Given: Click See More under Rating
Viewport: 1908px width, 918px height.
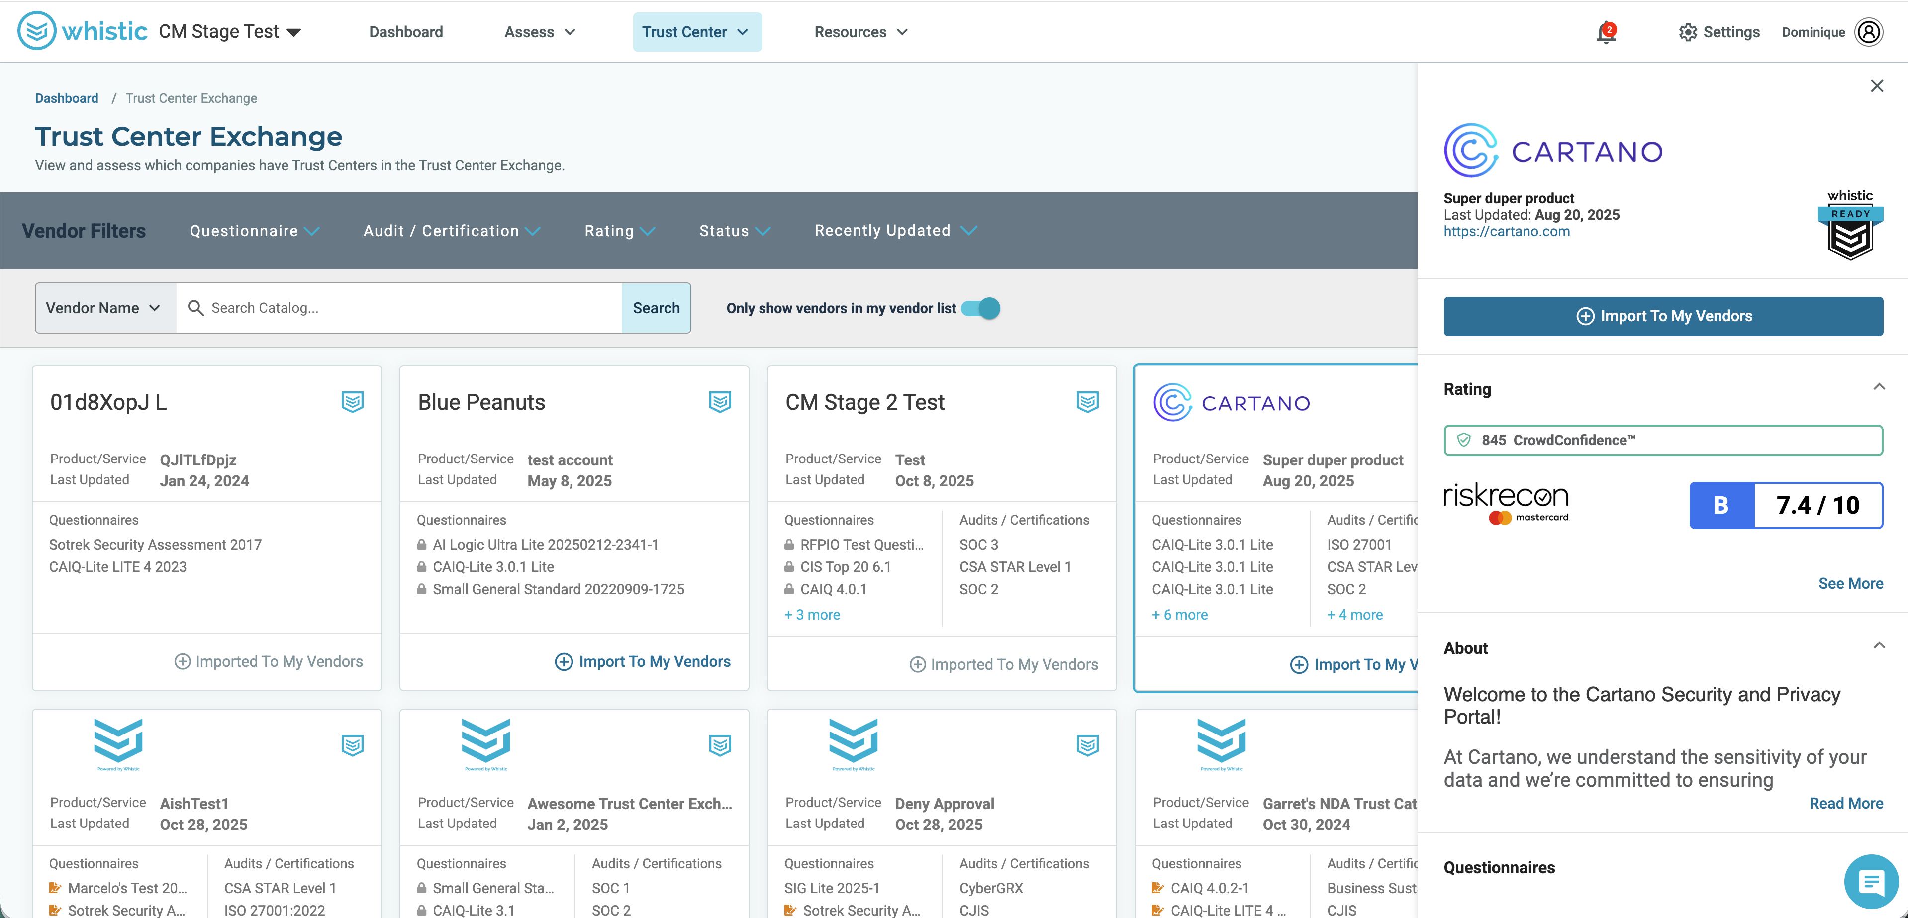Looking at the screenshot, I should (x=1850, y=584).
